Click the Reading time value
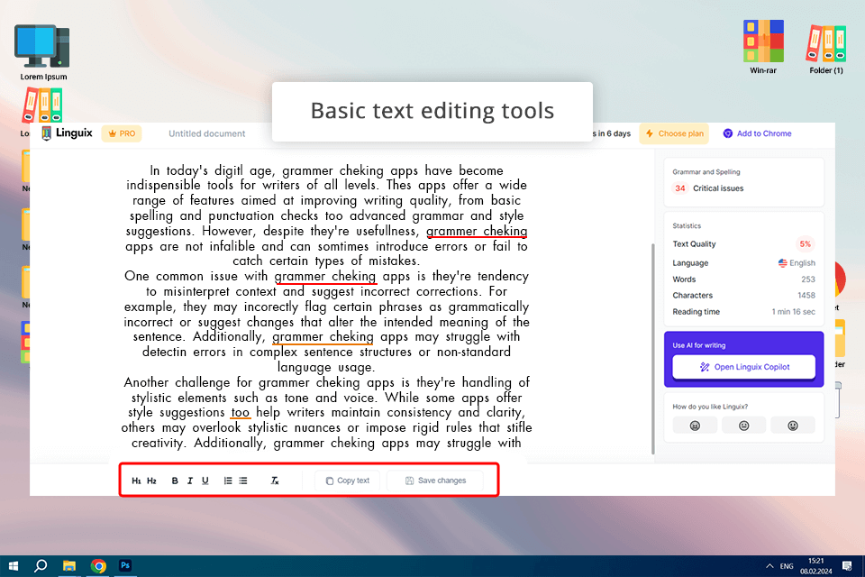This screenshot has width=865, height=577. coord(793,312)
